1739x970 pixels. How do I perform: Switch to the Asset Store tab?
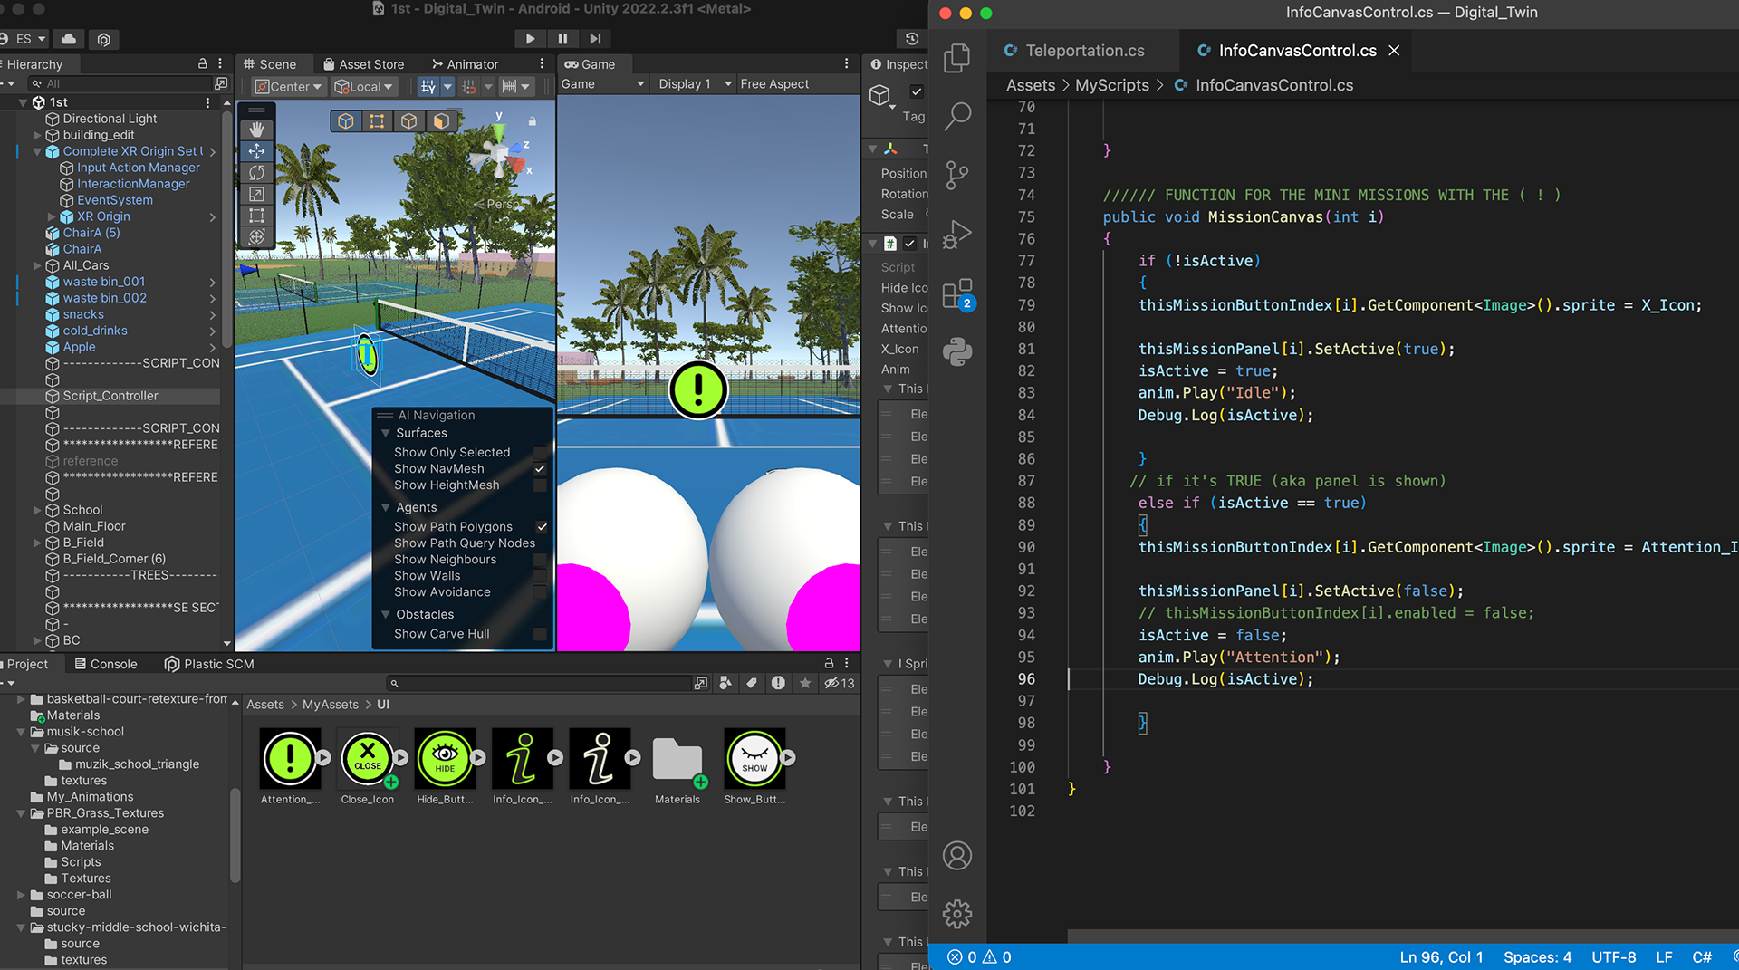point(364,64)
